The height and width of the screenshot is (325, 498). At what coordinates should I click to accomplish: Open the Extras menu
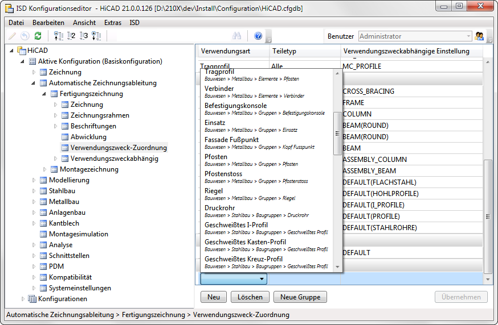click(x=113, y=23)
